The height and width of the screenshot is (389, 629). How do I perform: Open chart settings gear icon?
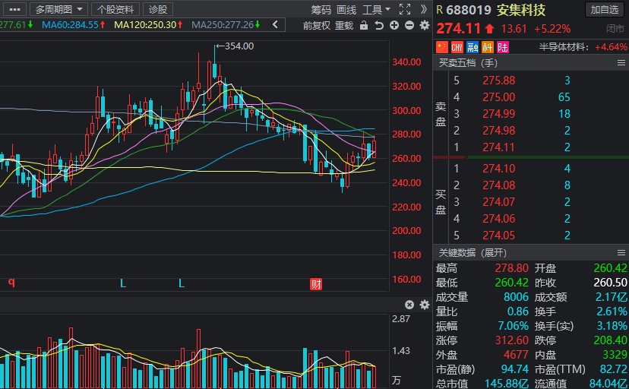point(425,26)
